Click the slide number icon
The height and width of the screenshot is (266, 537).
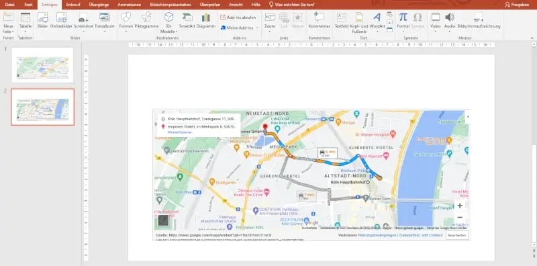(x=389, y=22)
